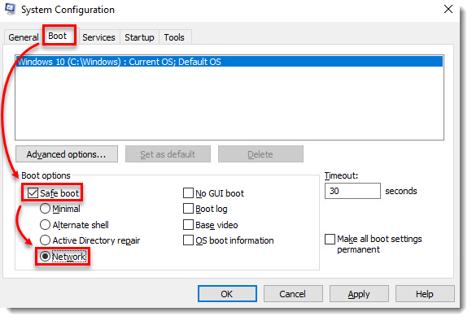The height and width of the screenshot is (320, 472).
Task: Choose the Alternate shell radio button
Action: pyautogui.click(x=45, y=224)
